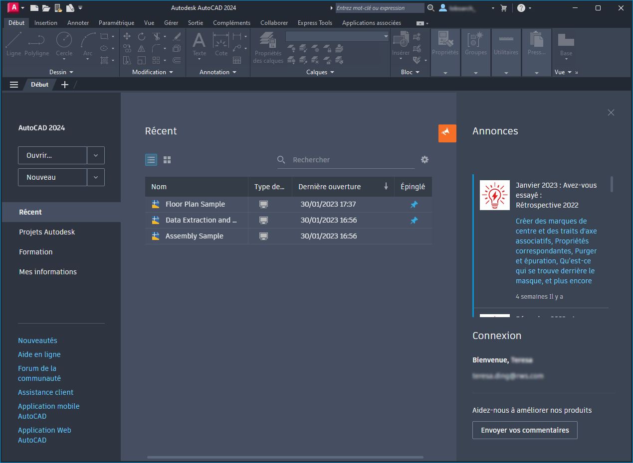Click the Insérer block tool
Image resolution: width=633 pixels, height=463 pixels.
pos(401,45)
